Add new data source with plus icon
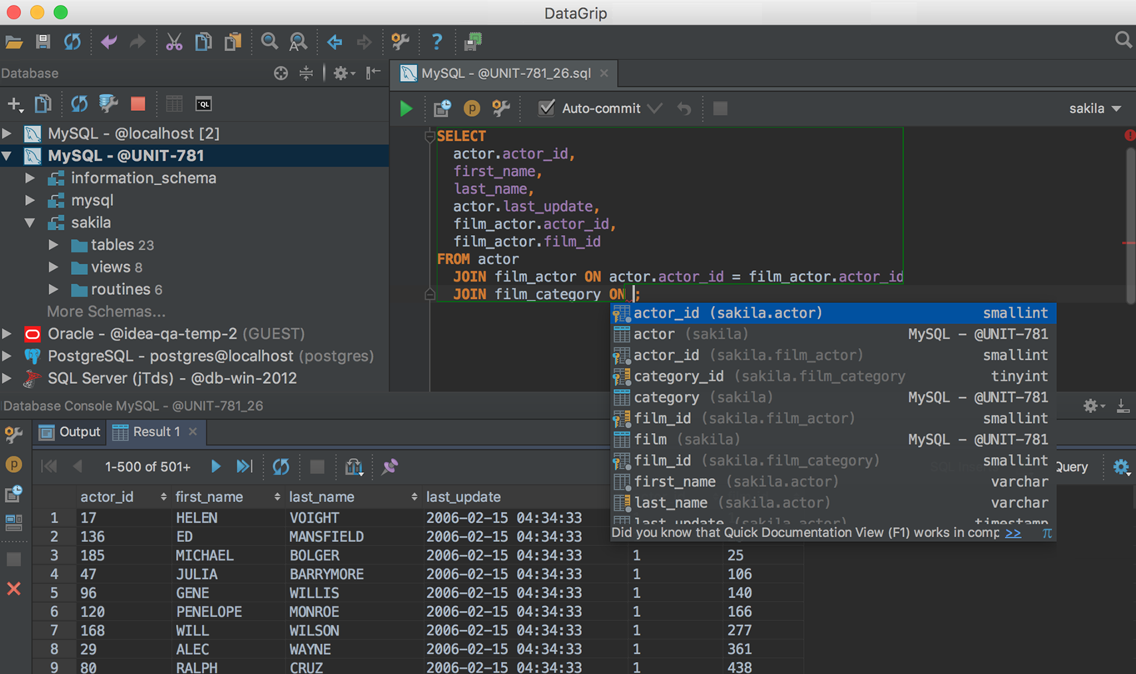Screen dimensions: 1136x674 point(15,104)
